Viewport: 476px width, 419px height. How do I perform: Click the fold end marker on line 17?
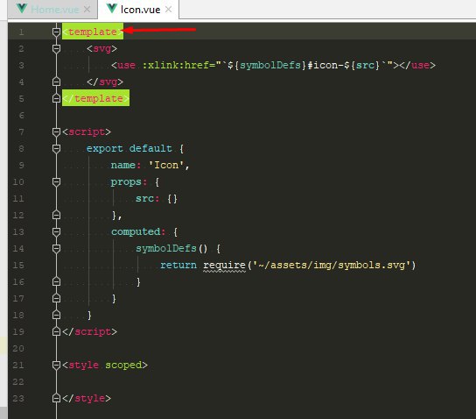pos(56,299)
